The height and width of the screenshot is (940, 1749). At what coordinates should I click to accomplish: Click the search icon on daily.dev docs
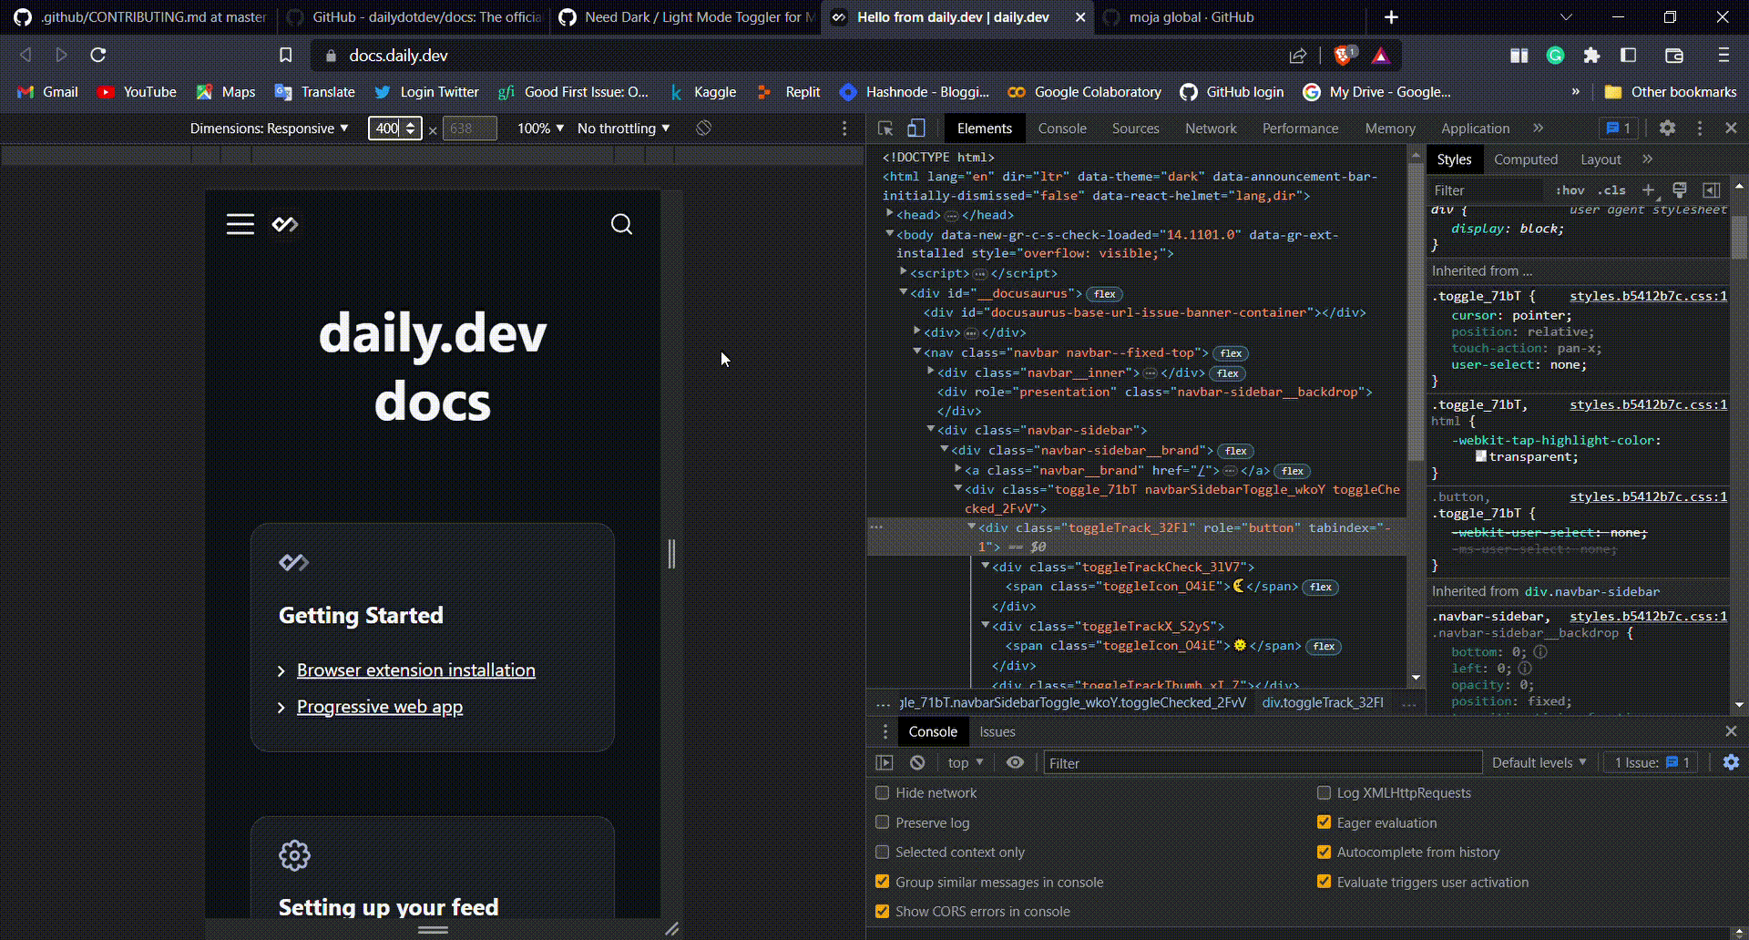[621, 224]
